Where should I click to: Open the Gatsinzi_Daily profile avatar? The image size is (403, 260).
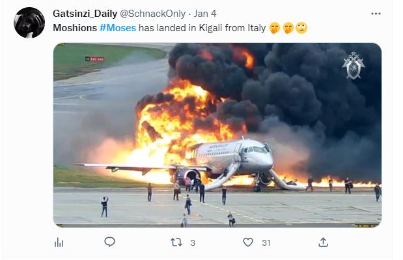[x=29, y=23]
